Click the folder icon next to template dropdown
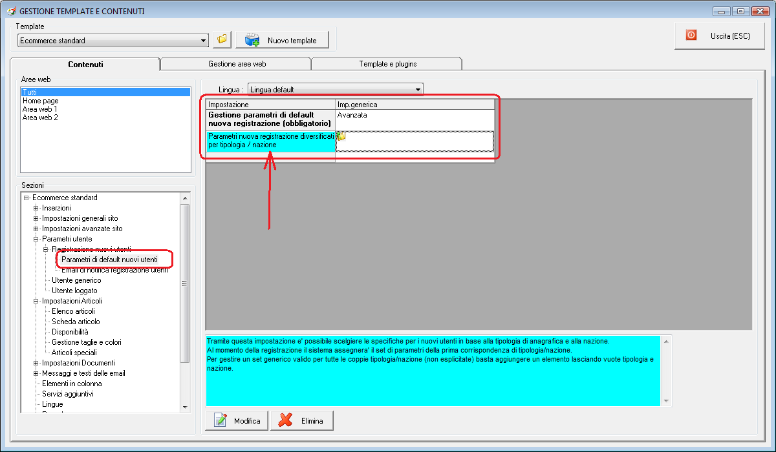Image resolution: width=776 pixels, height=452 pixels. [222, 39]
